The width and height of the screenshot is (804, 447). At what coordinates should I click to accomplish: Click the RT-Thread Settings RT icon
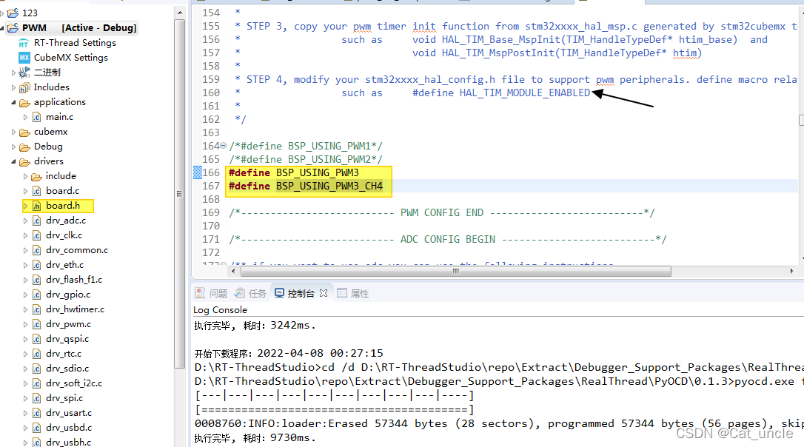coord(24,43)
